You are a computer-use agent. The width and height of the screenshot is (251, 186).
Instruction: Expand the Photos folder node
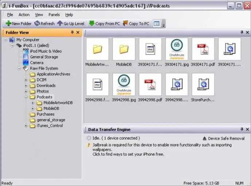coord(26,92)
